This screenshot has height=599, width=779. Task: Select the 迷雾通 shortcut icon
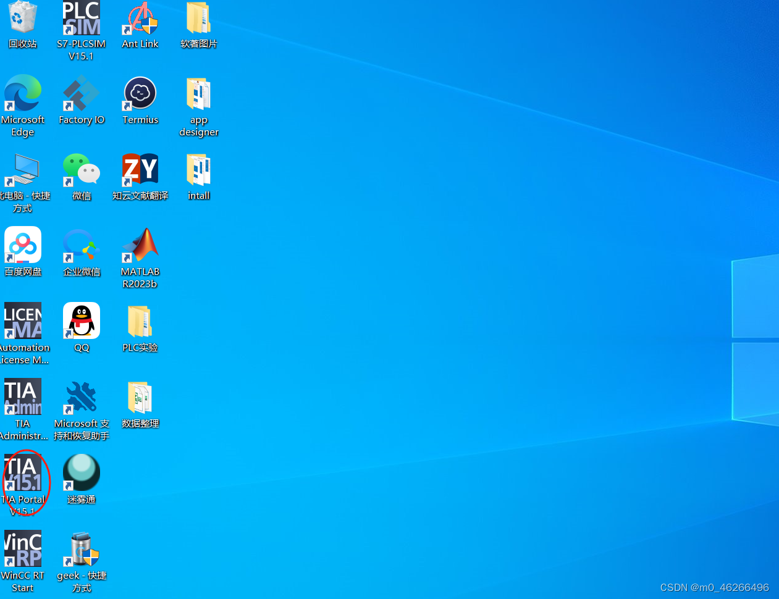tap(82, 472)
